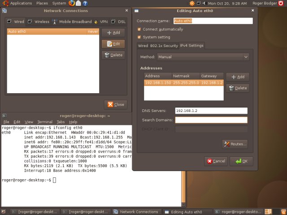This screenshot has height=215, width=287.
Task: Click the Ubuntu logo next to Applications
Action: tap(5, 3)
